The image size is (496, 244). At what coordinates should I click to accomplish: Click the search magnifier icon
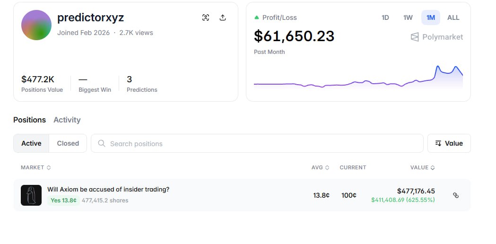[x=102, y=143]
